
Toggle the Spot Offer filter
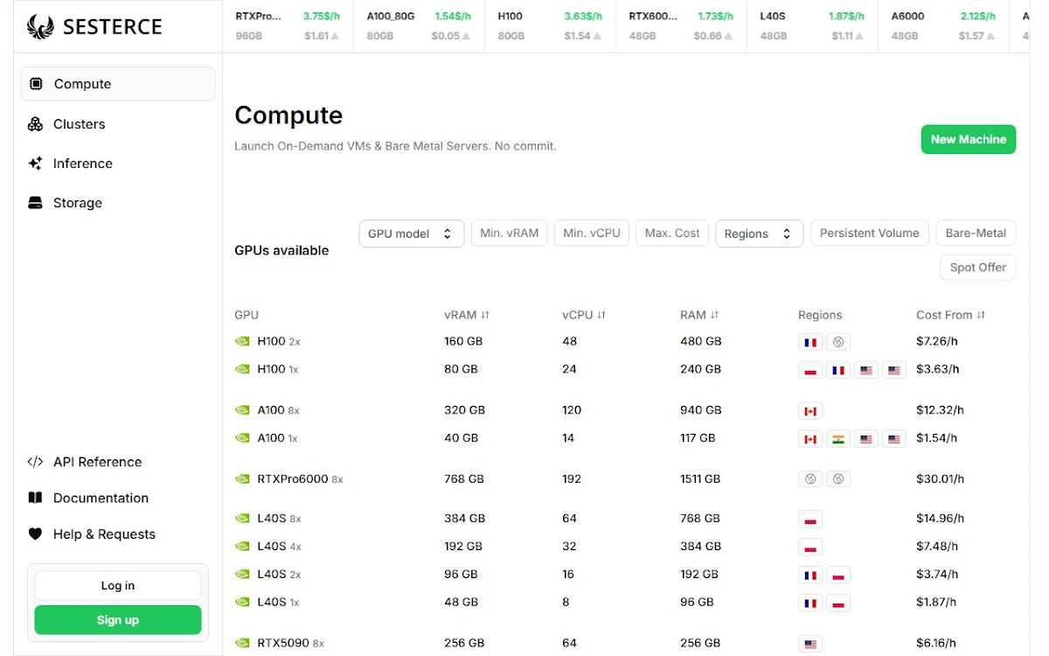coord(977,268)
